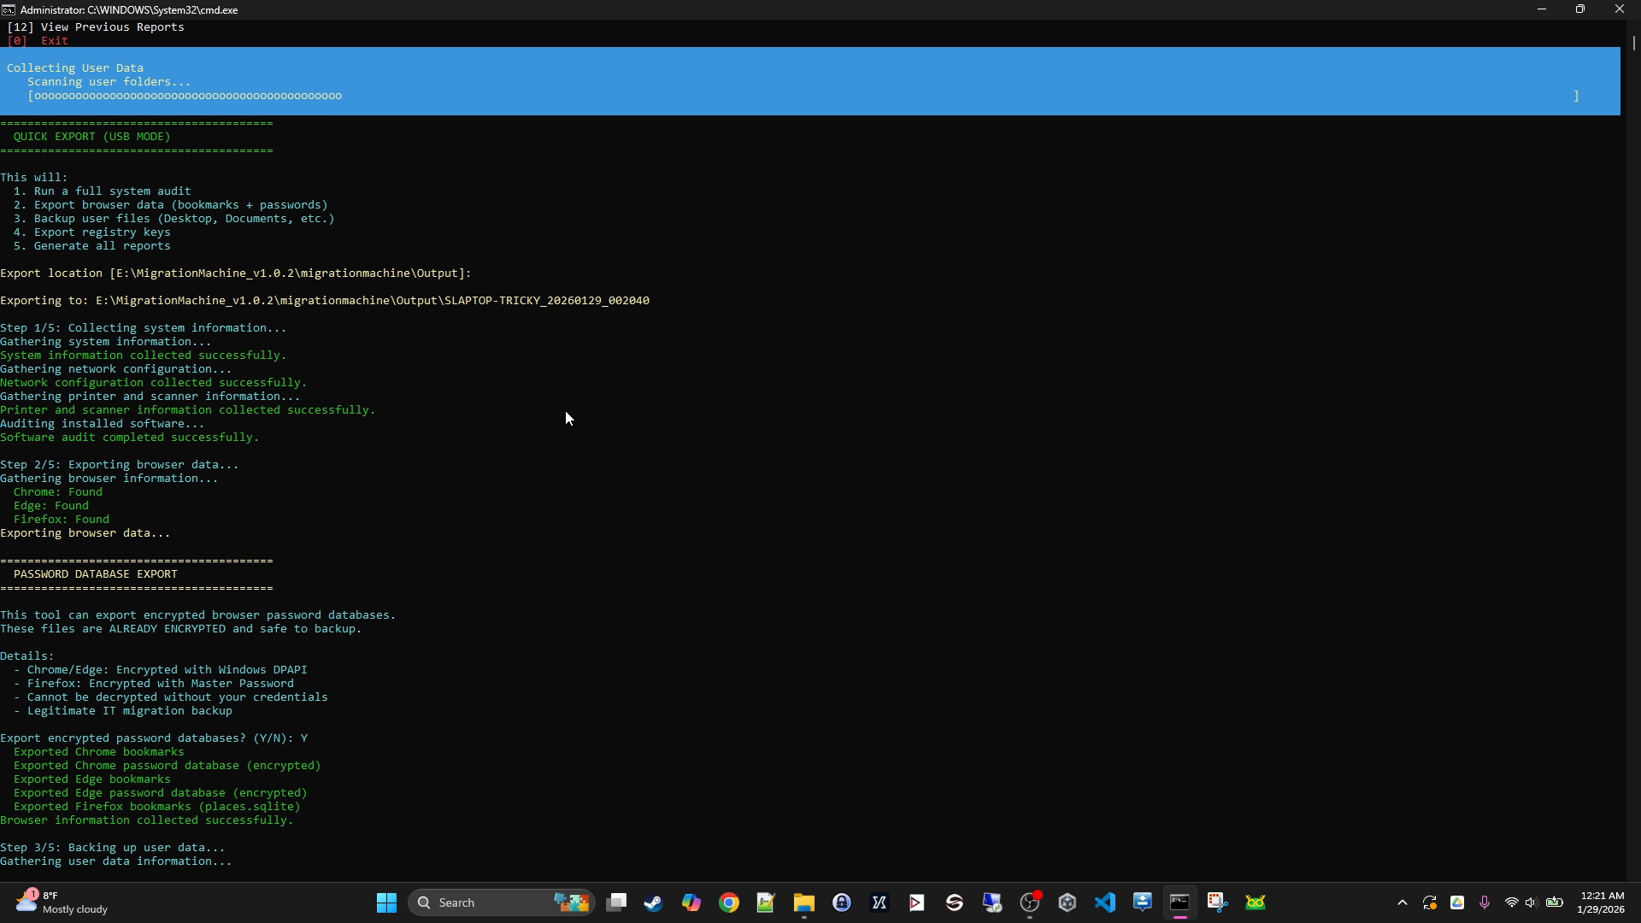
Task: Open Google Drive from the system tray
Action: click(1456, 902)
